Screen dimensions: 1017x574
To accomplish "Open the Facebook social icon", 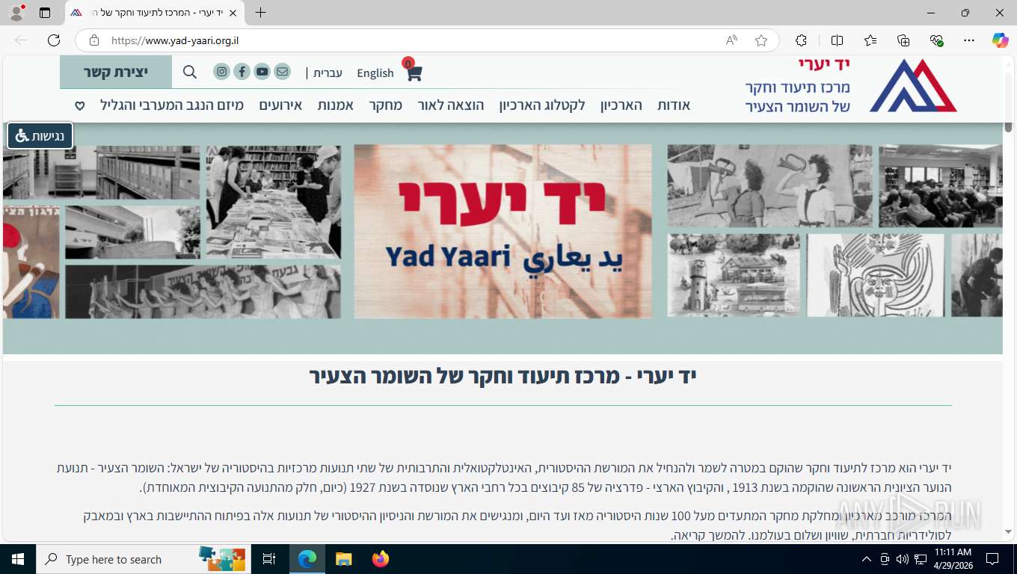I will [242, 72].
